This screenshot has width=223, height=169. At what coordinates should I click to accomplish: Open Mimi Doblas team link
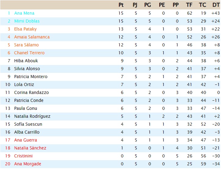coord(27,21)
